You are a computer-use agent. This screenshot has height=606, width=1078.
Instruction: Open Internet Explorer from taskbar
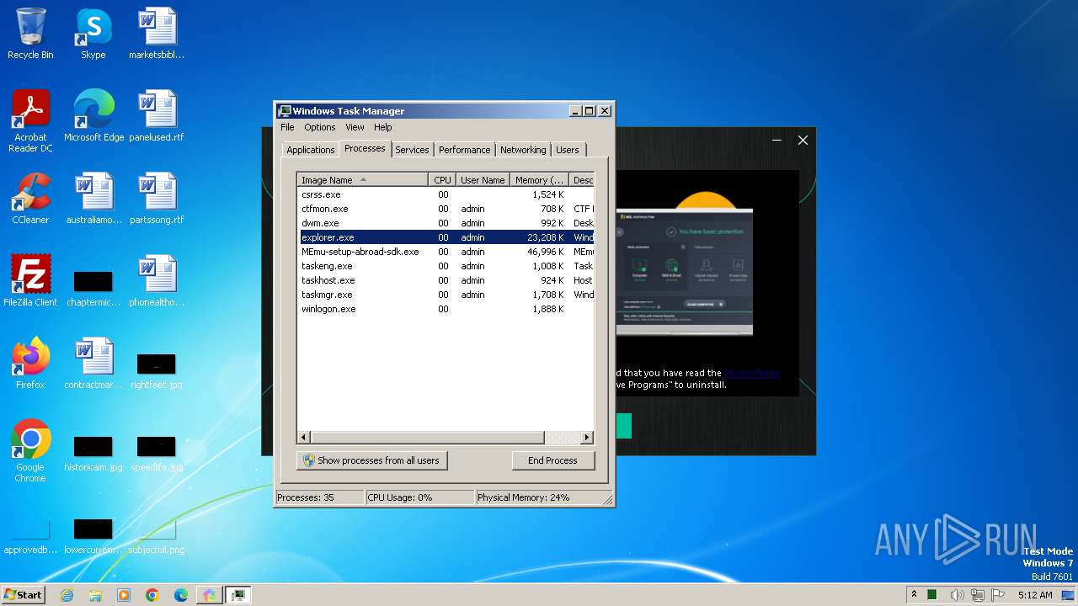[67, 595]
